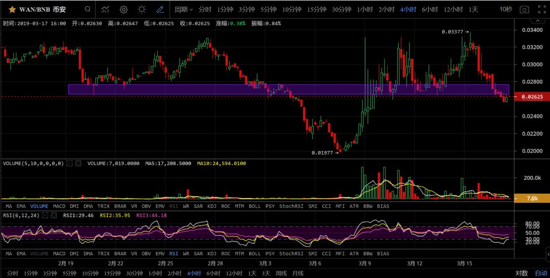Enter fullscreen mode via expand icon
Image resolution: width=550 pixels, height=278 pixels.
coord(541,9)
